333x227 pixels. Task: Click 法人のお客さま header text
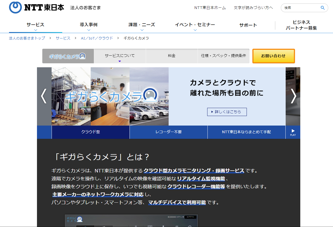86,8
